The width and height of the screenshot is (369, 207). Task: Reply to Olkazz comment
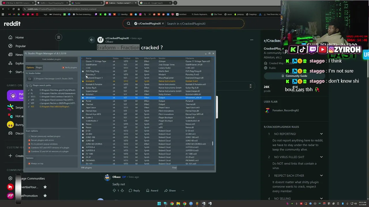coord(134,190)
